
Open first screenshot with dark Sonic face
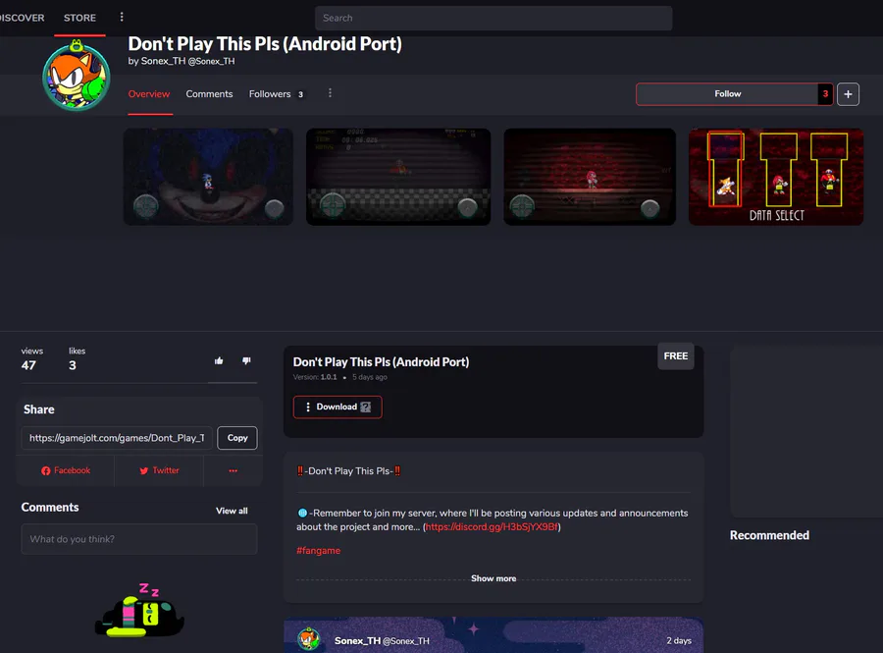(x=208, y=177)
